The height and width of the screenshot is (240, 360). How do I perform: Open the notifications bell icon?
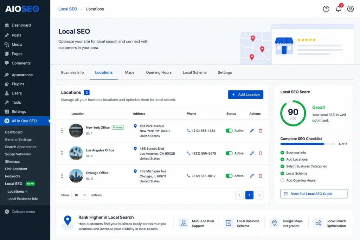pyautogui.click(x=339, y=9)
